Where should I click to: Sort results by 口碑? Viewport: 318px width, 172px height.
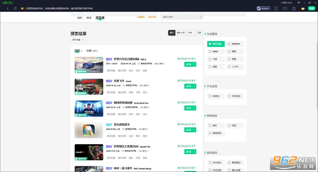click(199, 32)
